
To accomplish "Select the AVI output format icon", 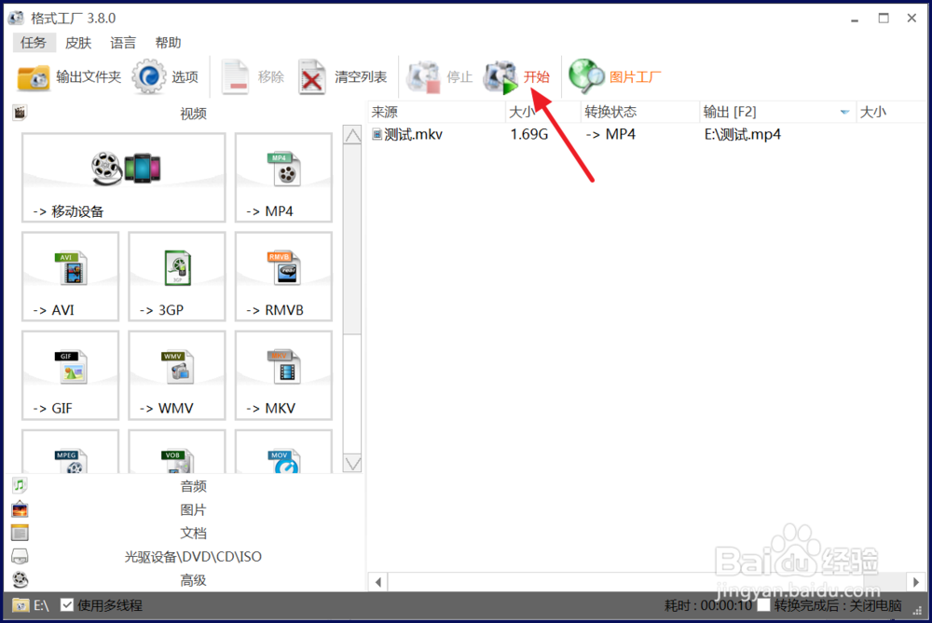I will click(x=70, y=275).
